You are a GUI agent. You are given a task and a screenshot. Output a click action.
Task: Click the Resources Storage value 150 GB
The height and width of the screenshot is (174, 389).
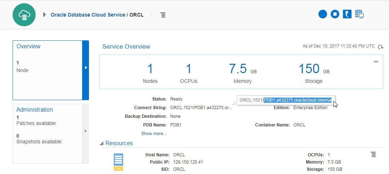[x=335, y=170]
